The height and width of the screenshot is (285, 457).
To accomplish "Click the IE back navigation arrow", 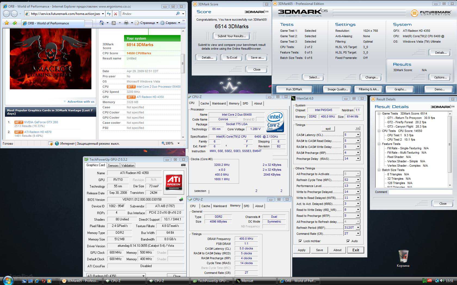I will coord(7,14).
